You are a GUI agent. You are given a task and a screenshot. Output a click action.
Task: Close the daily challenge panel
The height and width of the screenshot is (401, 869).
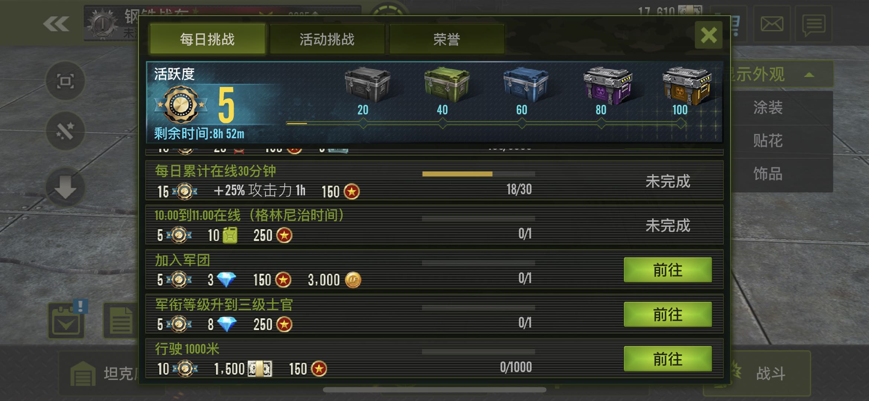point(709,35)
